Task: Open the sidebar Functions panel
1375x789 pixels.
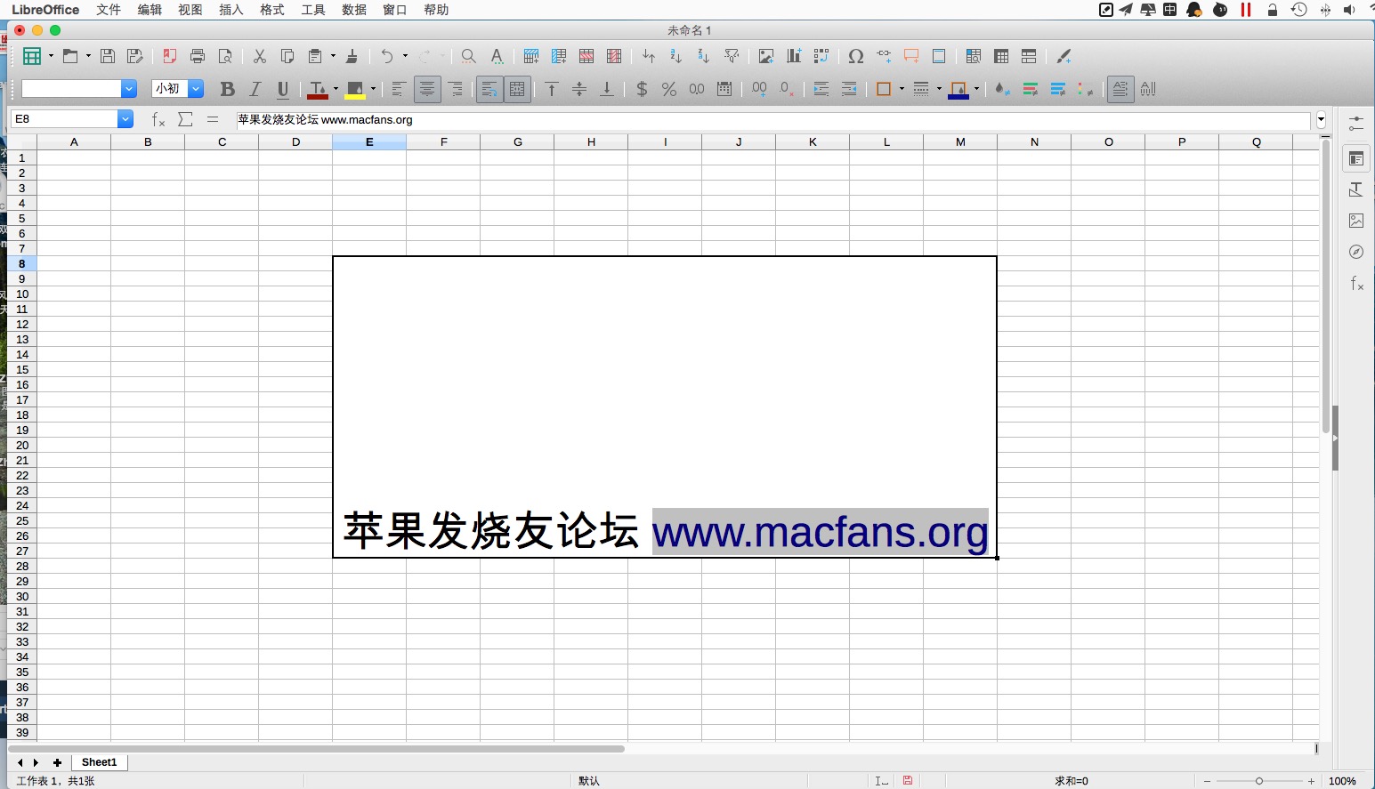Action: point(1356,284)
